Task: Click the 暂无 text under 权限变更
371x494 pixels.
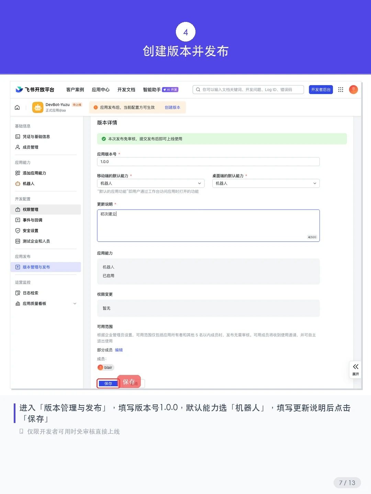Action: [106, 308]
